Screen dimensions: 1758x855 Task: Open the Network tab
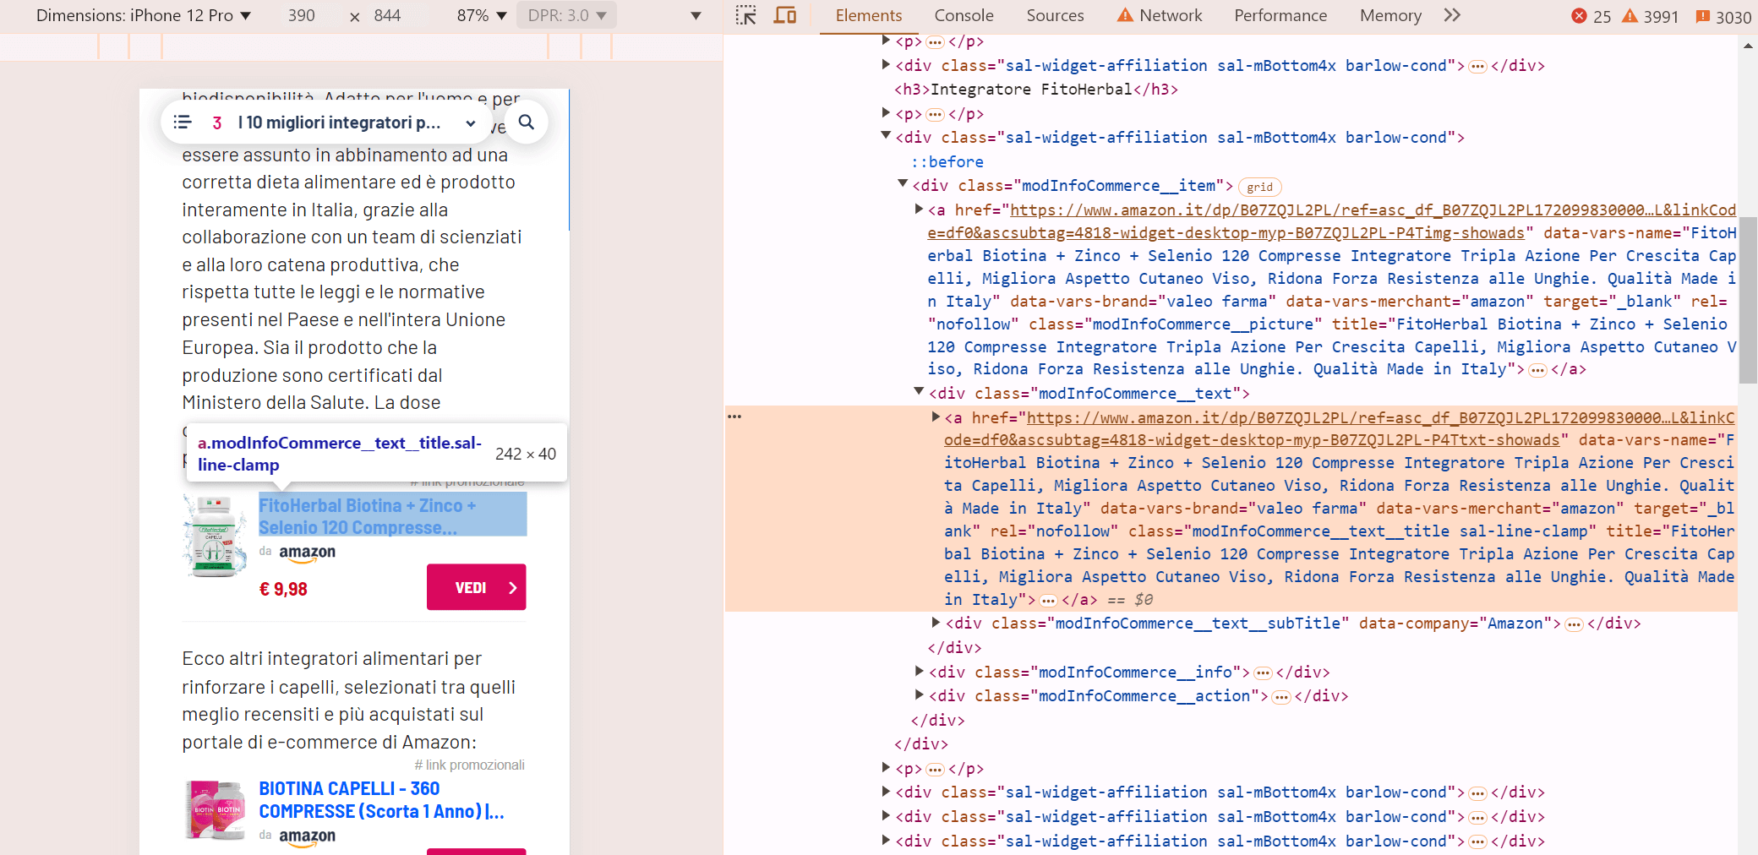(x=1160, y=15)
